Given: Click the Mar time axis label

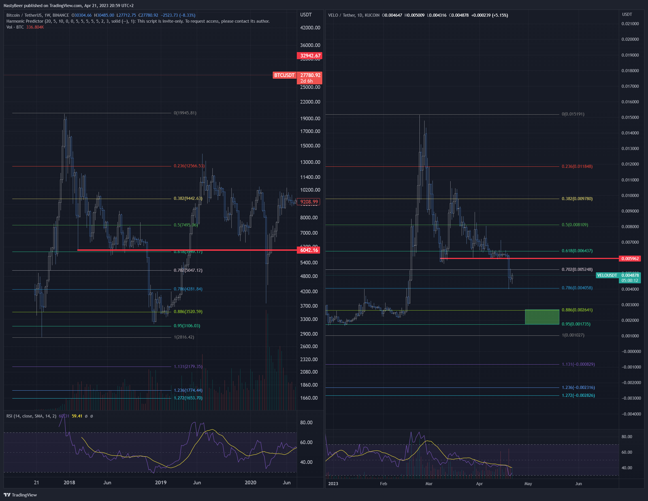Looking at the screenshot, I should tap(429, 483).
